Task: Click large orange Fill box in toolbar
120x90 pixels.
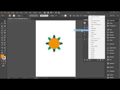Action: [2, 56]
